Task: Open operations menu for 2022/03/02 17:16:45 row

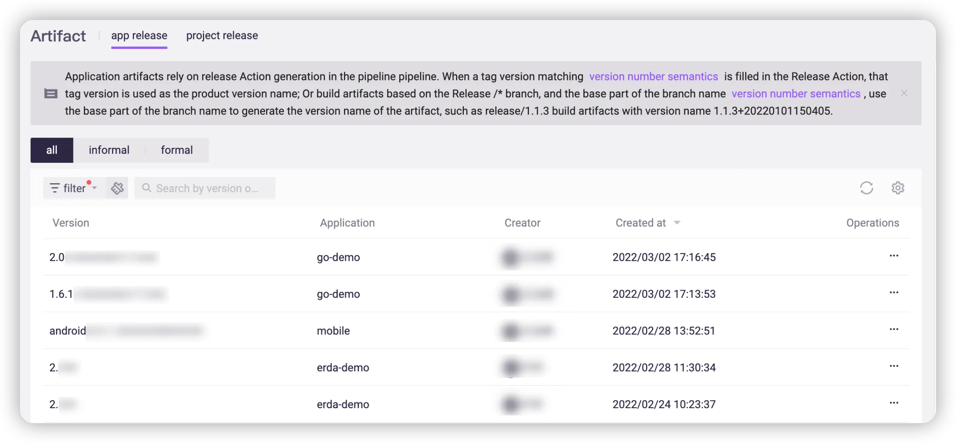Action: [x=894, y=256]
